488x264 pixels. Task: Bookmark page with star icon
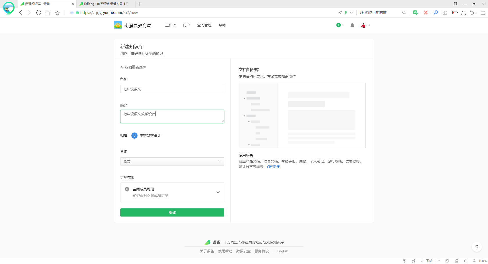(57, 13)
